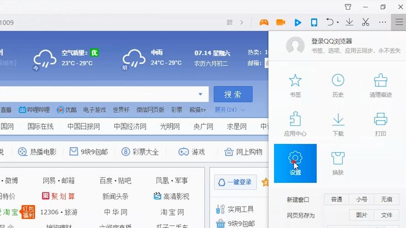Image resolution: width=406 pixels, height=228 pixels.
Task: Click the blue 搜索 search button
Action: point(233,94)
